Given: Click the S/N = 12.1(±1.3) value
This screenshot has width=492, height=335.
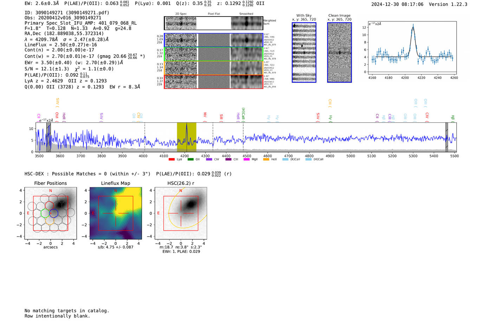Looking at the screenshot, I should point(47,69).
